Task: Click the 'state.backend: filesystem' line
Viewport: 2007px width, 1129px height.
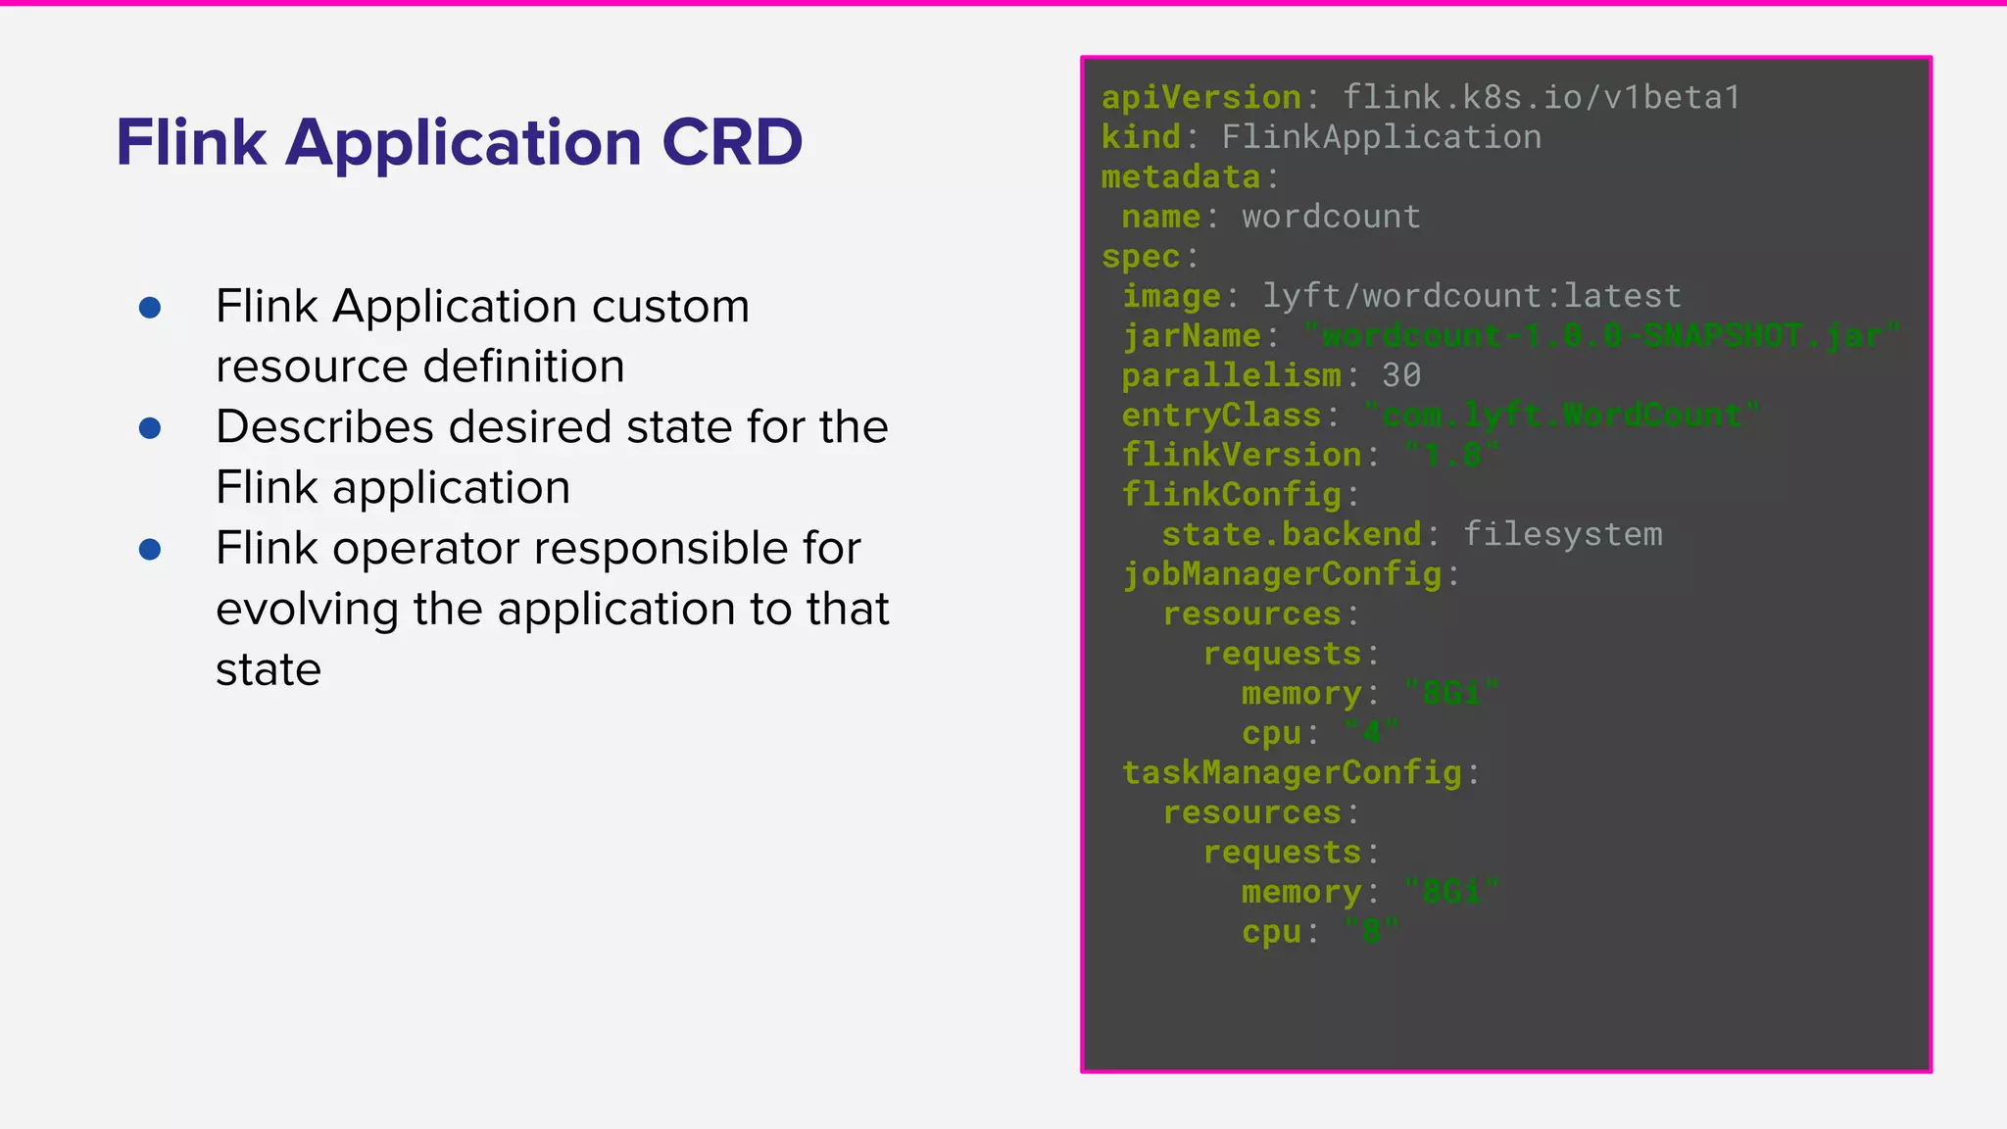Action: click(x=1412, y=534)
